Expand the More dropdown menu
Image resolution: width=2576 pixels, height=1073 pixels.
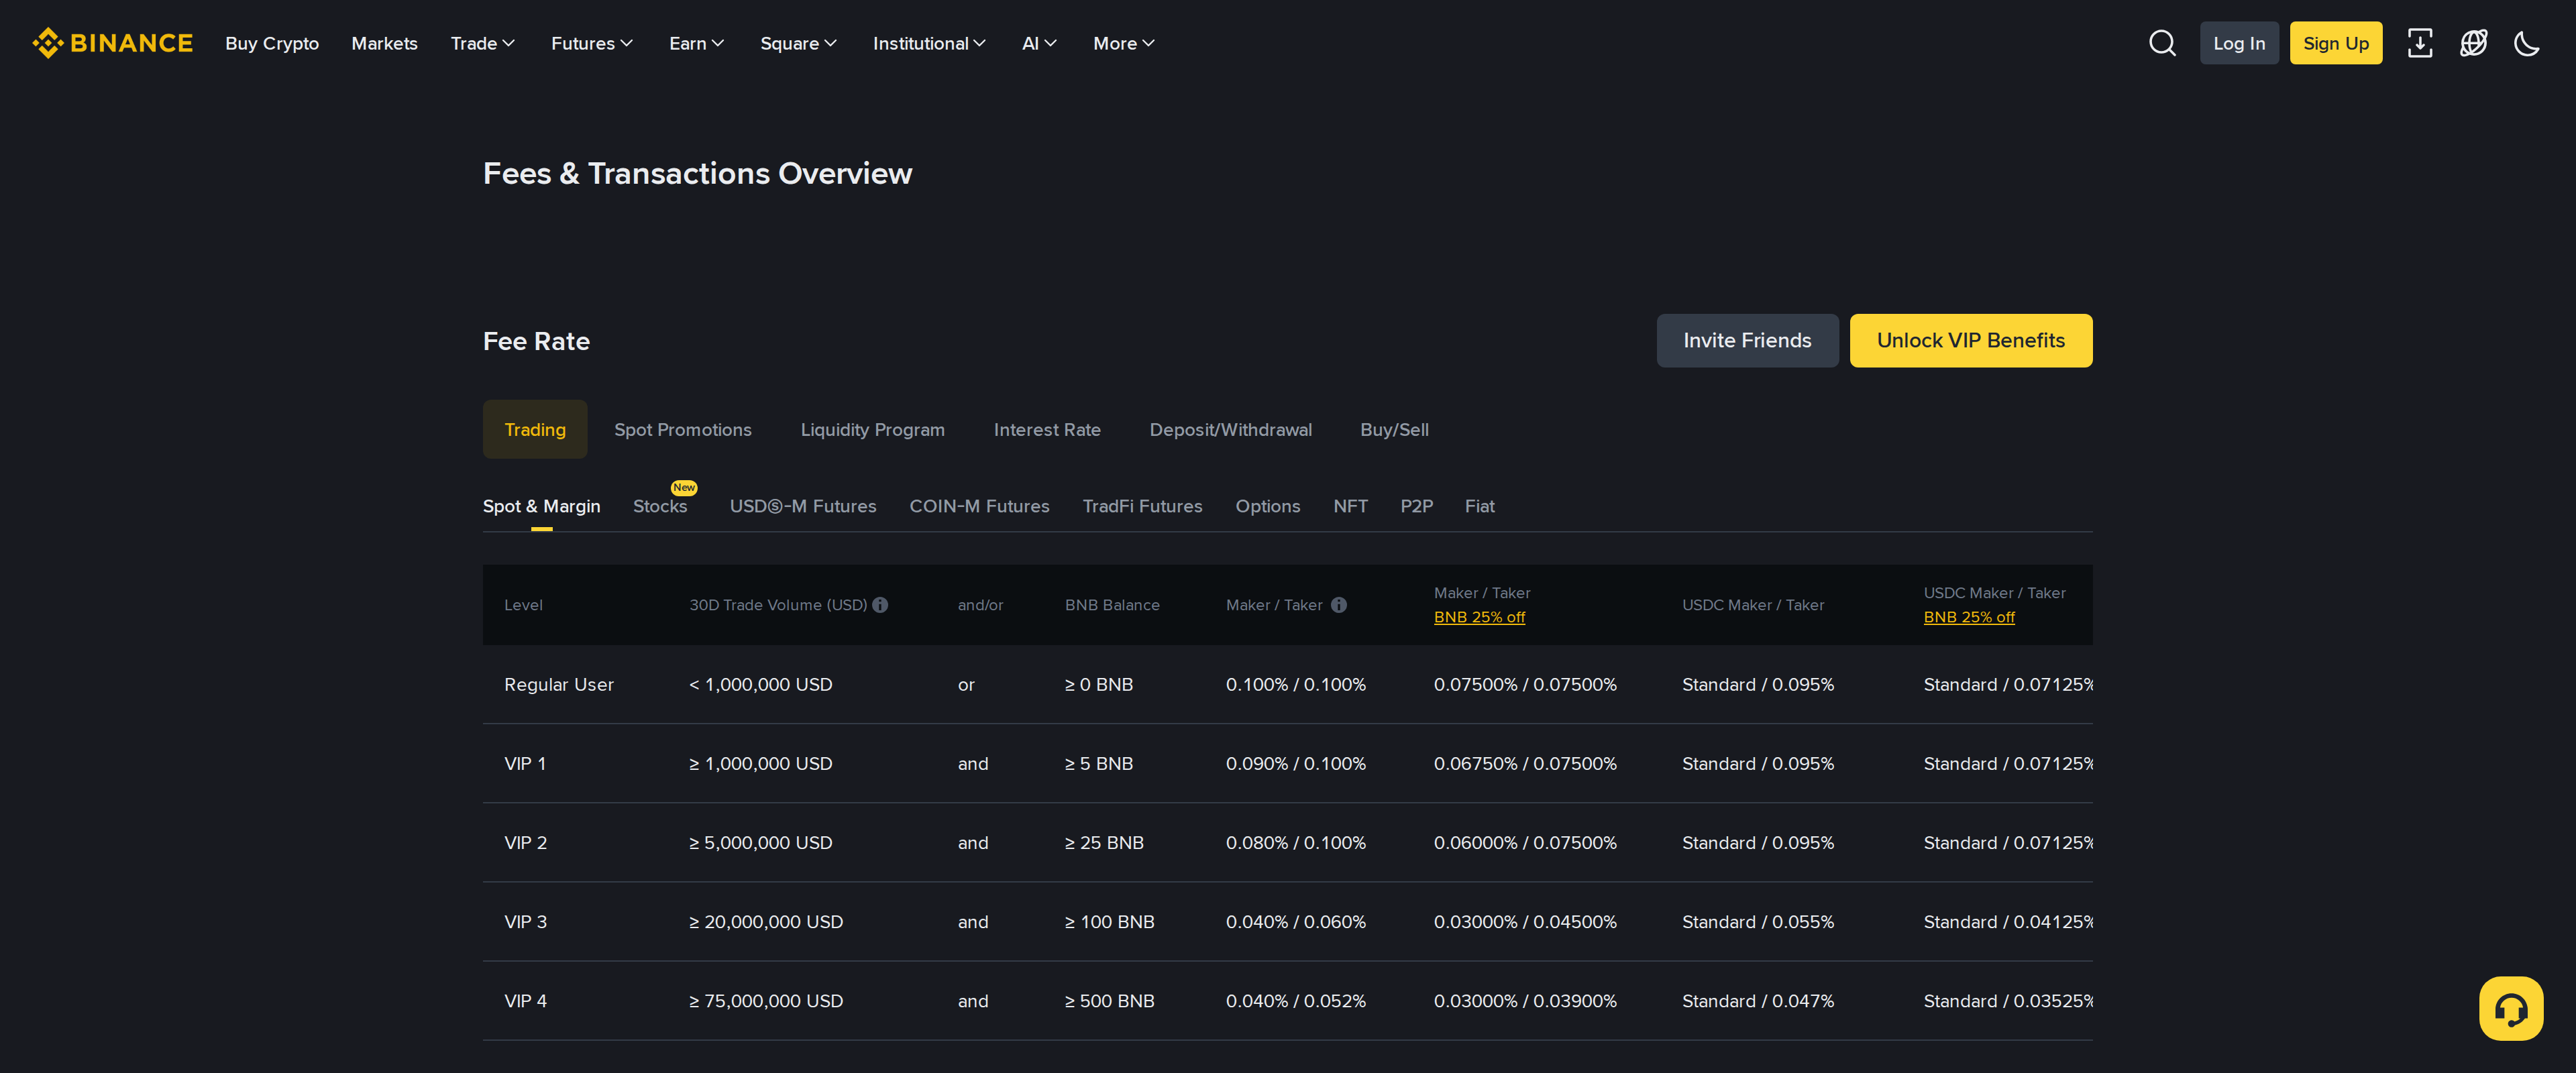coord(1123,43)
